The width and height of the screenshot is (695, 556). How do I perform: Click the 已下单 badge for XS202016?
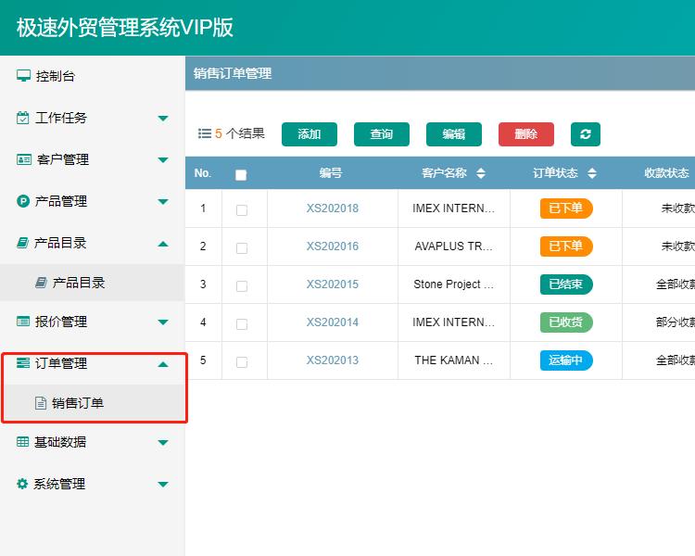click(x=566, y=246)
